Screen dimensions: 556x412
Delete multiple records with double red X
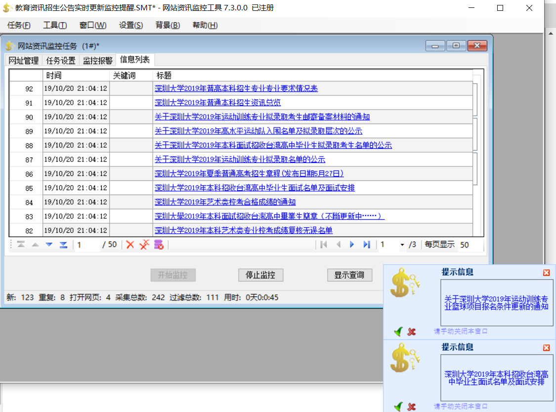point(144,245)
